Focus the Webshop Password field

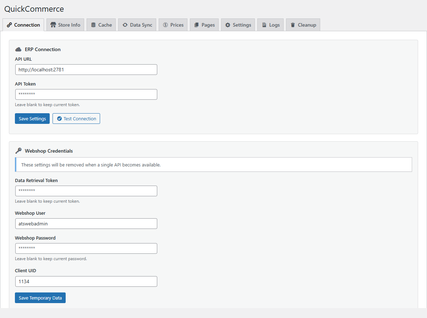click(x=86, y=248)
